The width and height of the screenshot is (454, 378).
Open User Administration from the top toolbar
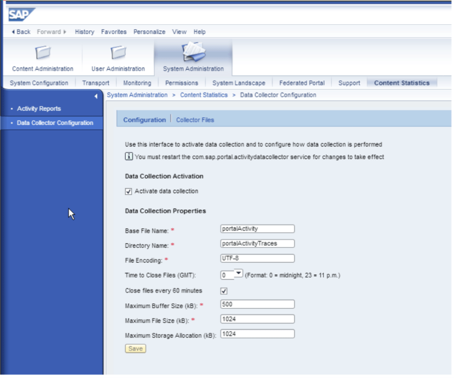118,57
